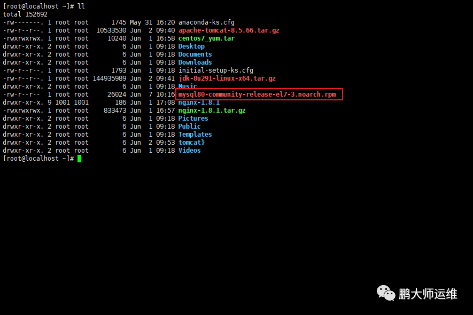
Task: Click the Templates directory name
Action: (x=195, y=135)
